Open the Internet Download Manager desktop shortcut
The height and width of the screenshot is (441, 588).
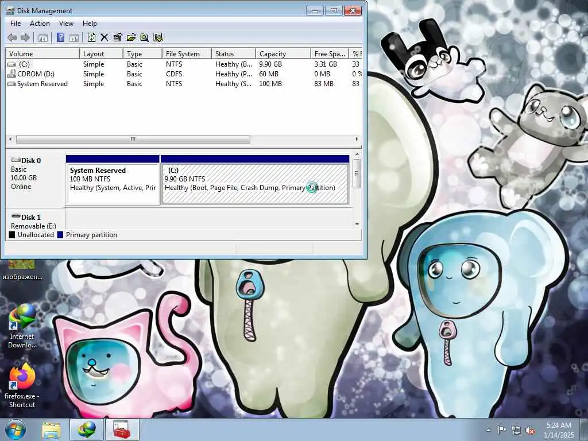[22, 327]
